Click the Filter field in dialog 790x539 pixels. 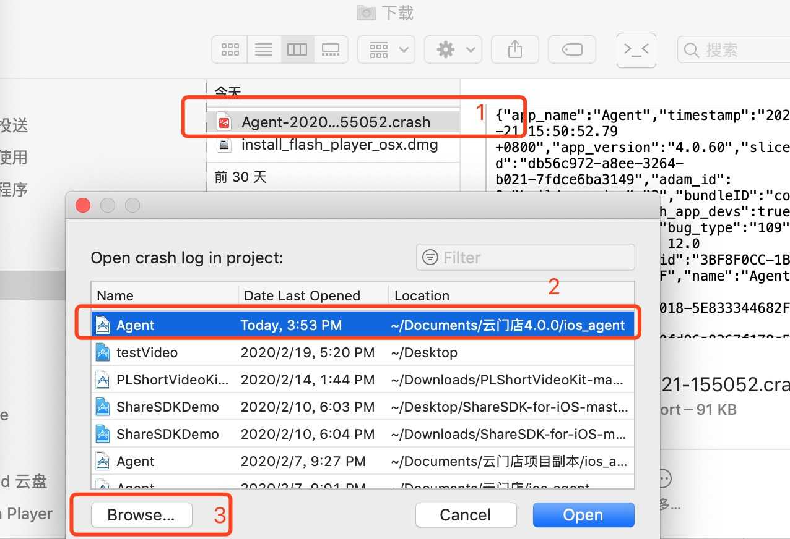point(526,257)
